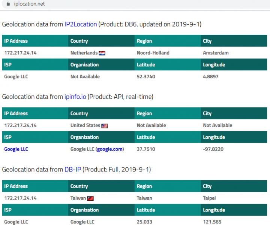
Task: Click IP address 172.217.24.14 in ipinfo.io table
Action: pyautogui.click(x=20, y=125)
